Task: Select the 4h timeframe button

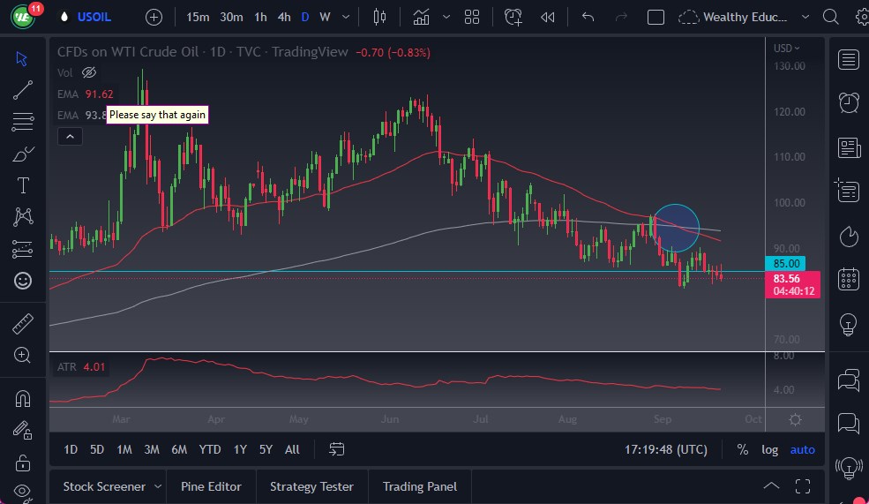Action: click(x=283, y=17)
